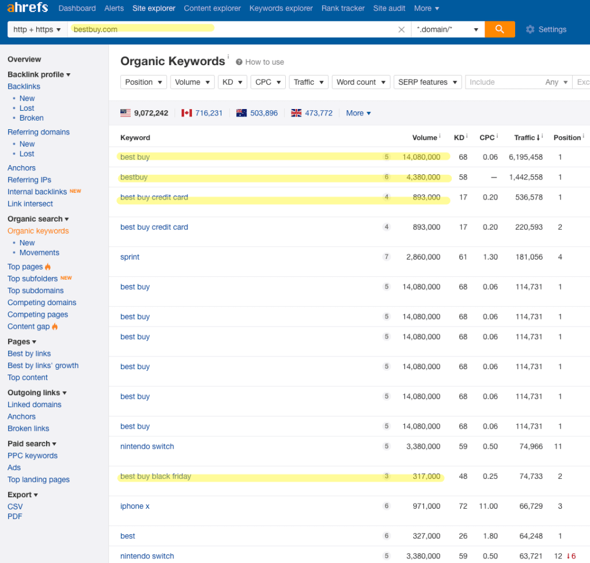Collapse the Paid search sidebar section
This screenshot has height=563, width=590.
click(x=32, y=444)
